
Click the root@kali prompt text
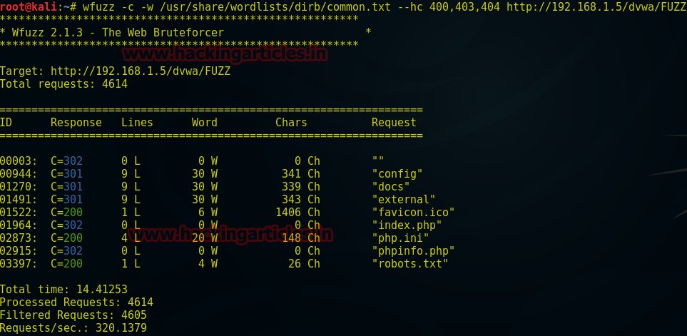(x=29, y=6)
